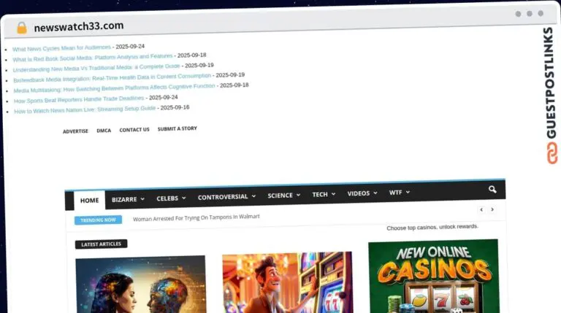Open 'Understanding New Media Vs Traditional Media' article

click(96, 68)
